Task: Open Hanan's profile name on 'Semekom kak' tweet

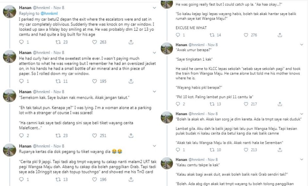Action: [25, 92]
